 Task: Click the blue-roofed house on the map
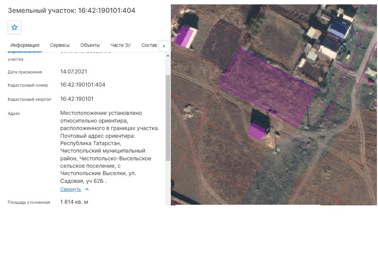339,29
